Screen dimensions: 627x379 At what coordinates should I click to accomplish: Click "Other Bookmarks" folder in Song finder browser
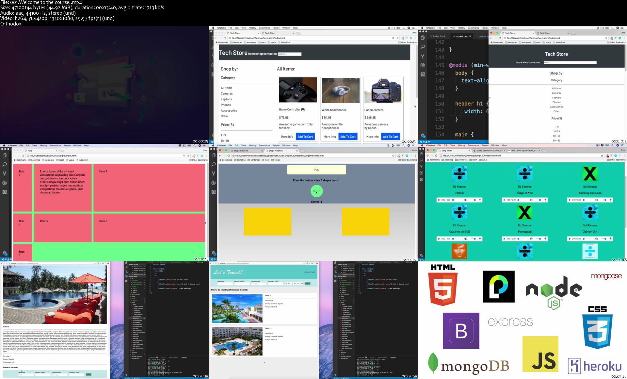(x=617, y=160)
